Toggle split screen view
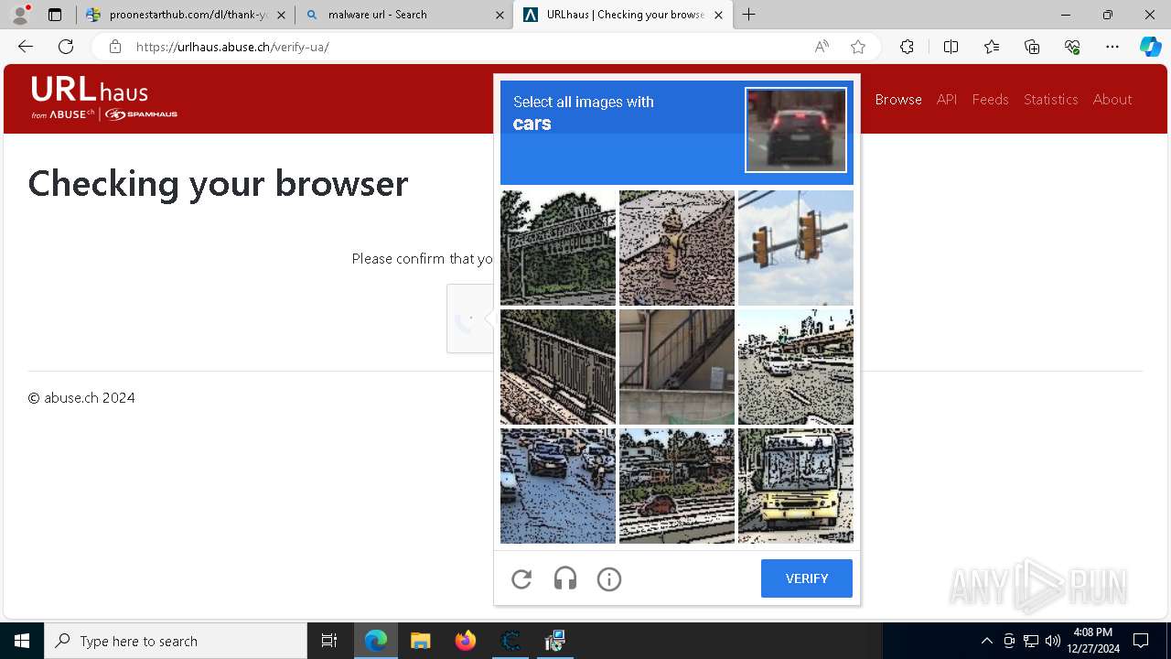The height and width of the screenshot is (659, 1171). pos(951,47)
